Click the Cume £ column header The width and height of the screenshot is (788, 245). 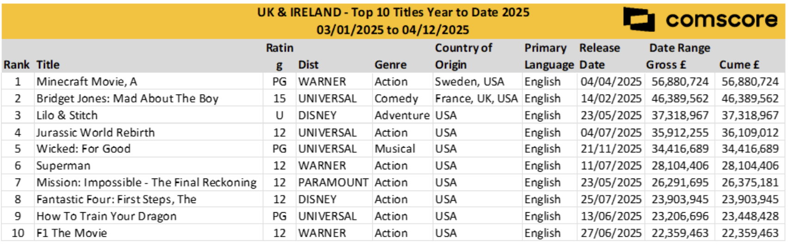click(x=739, y=65)
